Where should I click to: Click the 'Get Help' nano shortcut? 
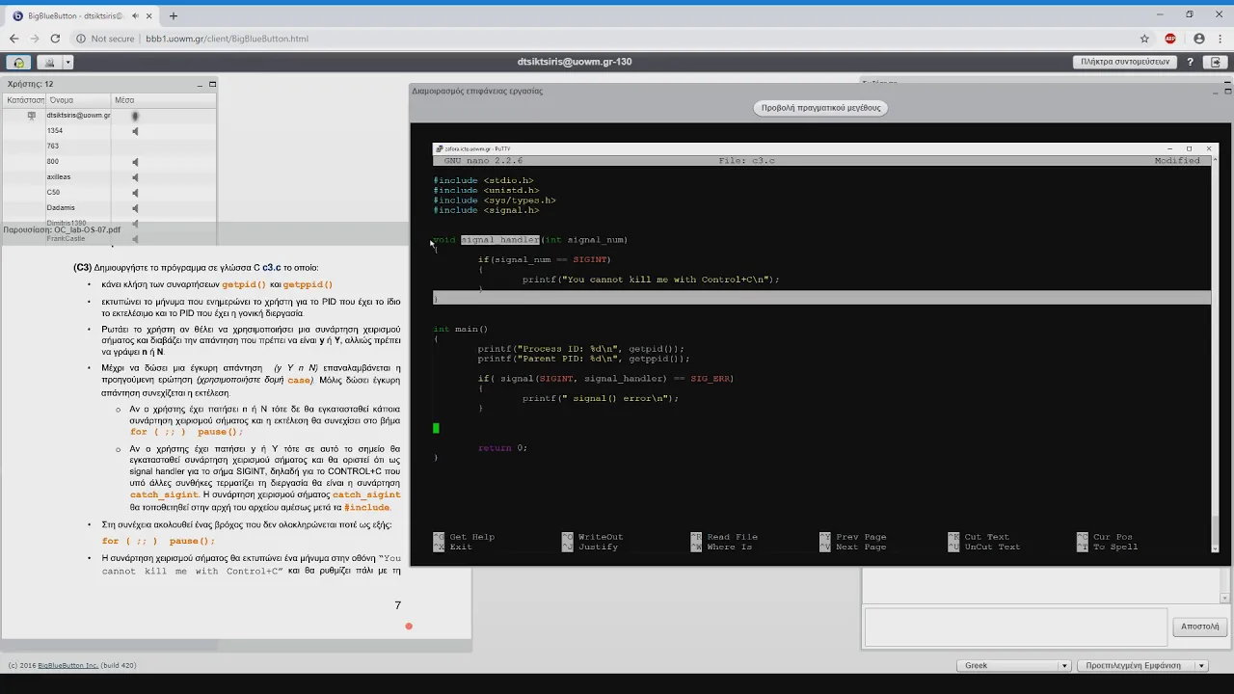pos(471,537)
